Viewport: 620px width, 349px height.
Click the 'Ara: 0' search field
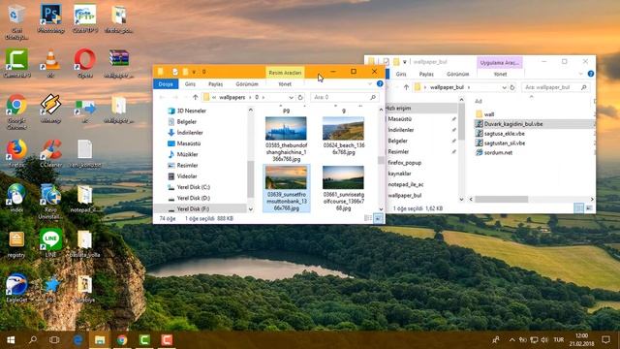(344, 97)
